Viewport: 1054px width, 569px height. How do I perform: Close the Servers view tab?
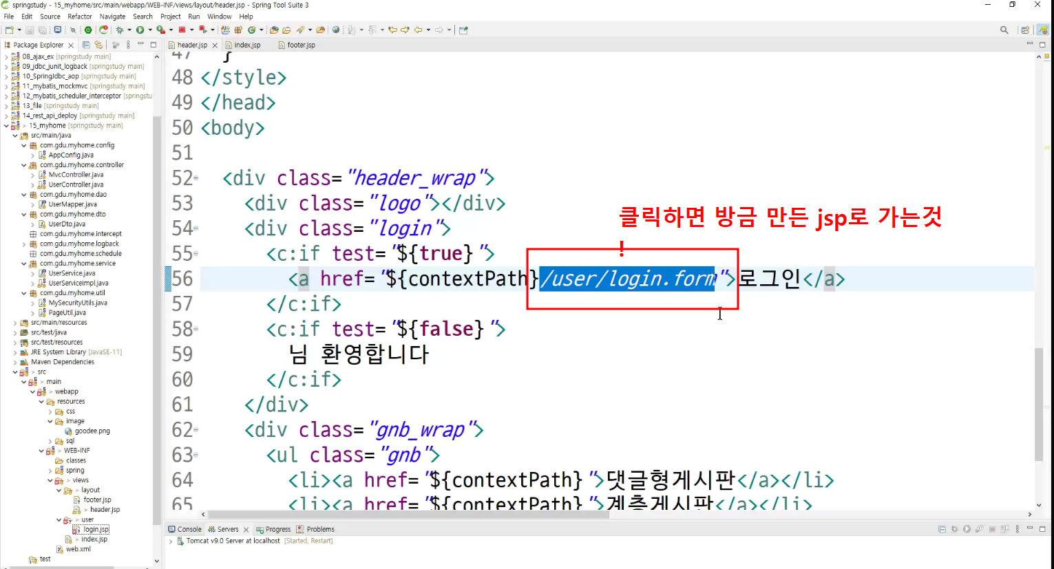click(x=246, y=530)
